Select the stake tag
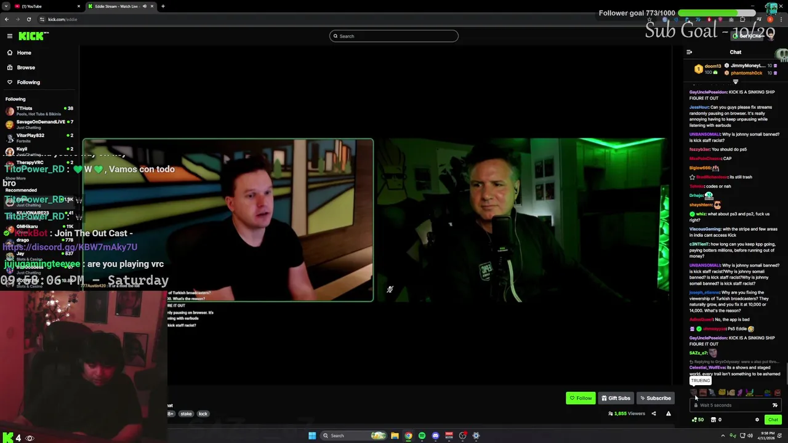788x443 pixels. coord(186,413)
